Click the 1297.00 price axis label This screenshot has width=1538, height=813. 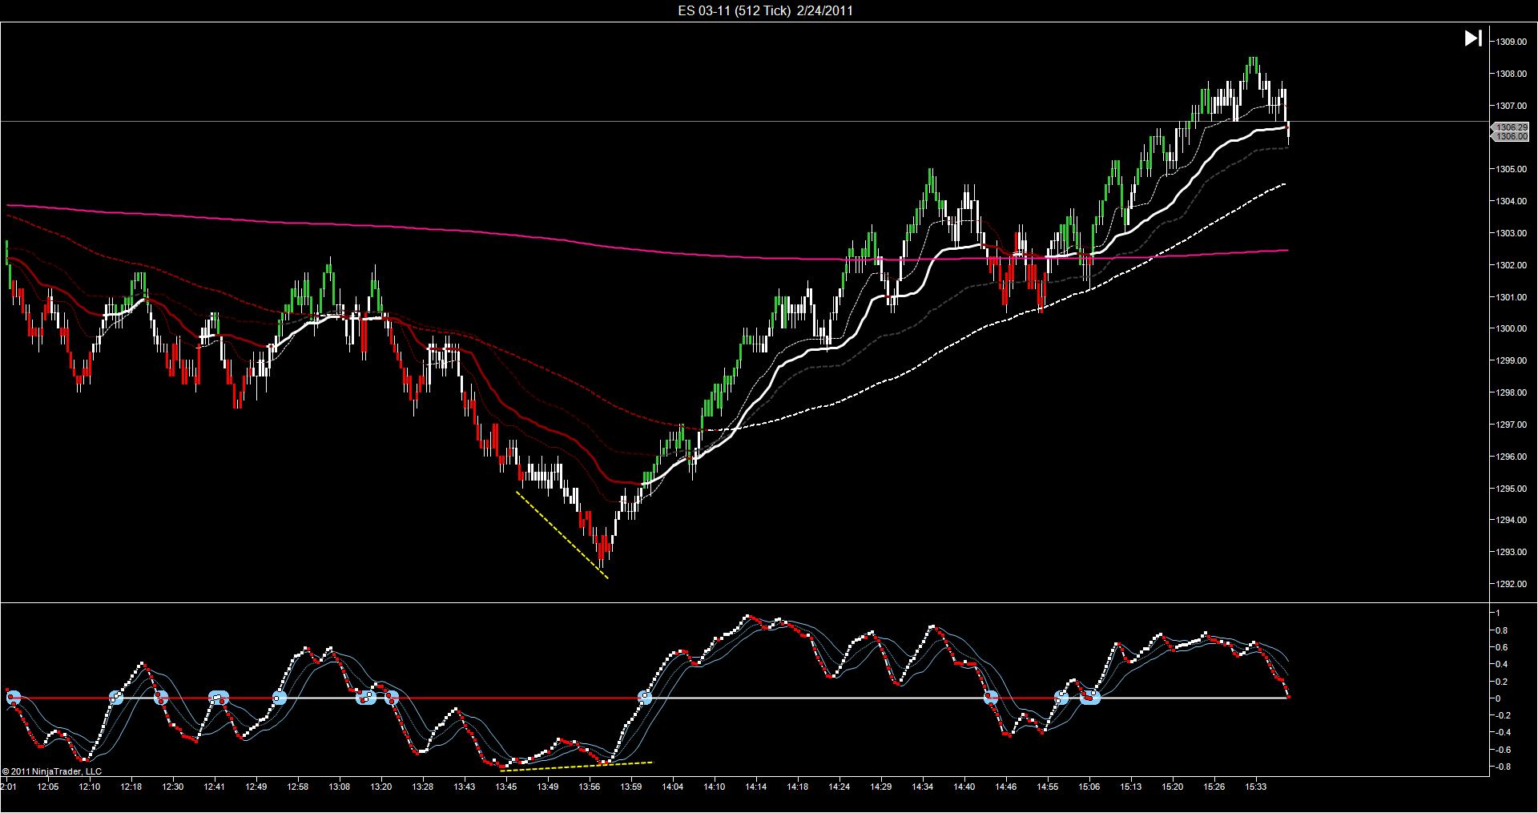click(1511, 425)
